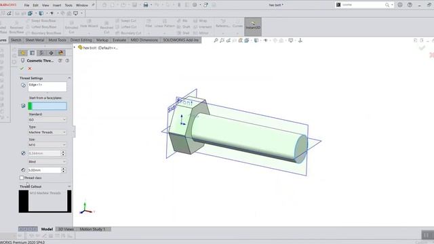434x244 pixels.
Task: Open the Tools menu
Action: [x=68, y=5]
